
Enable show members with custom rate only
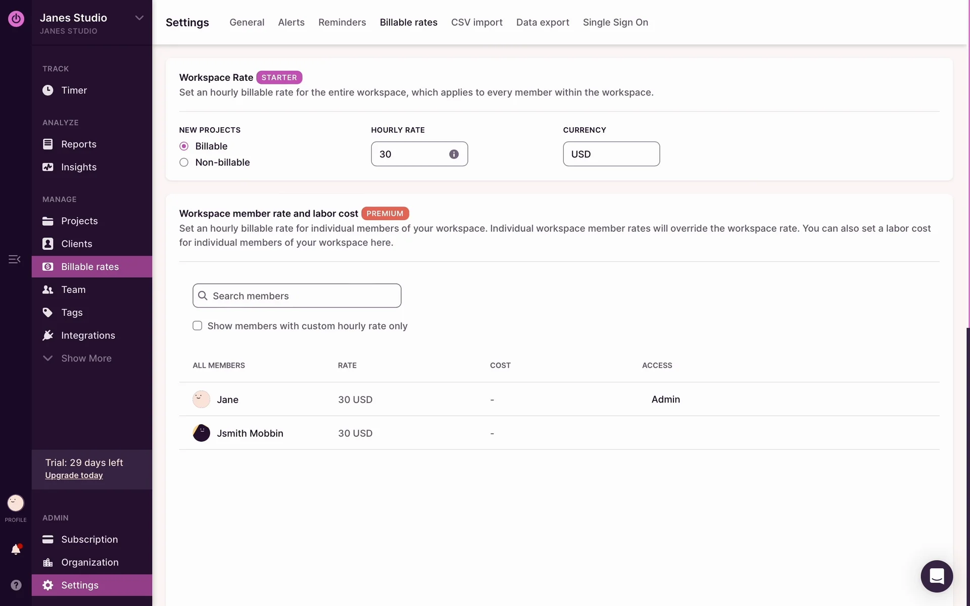(x=198, y=326)
